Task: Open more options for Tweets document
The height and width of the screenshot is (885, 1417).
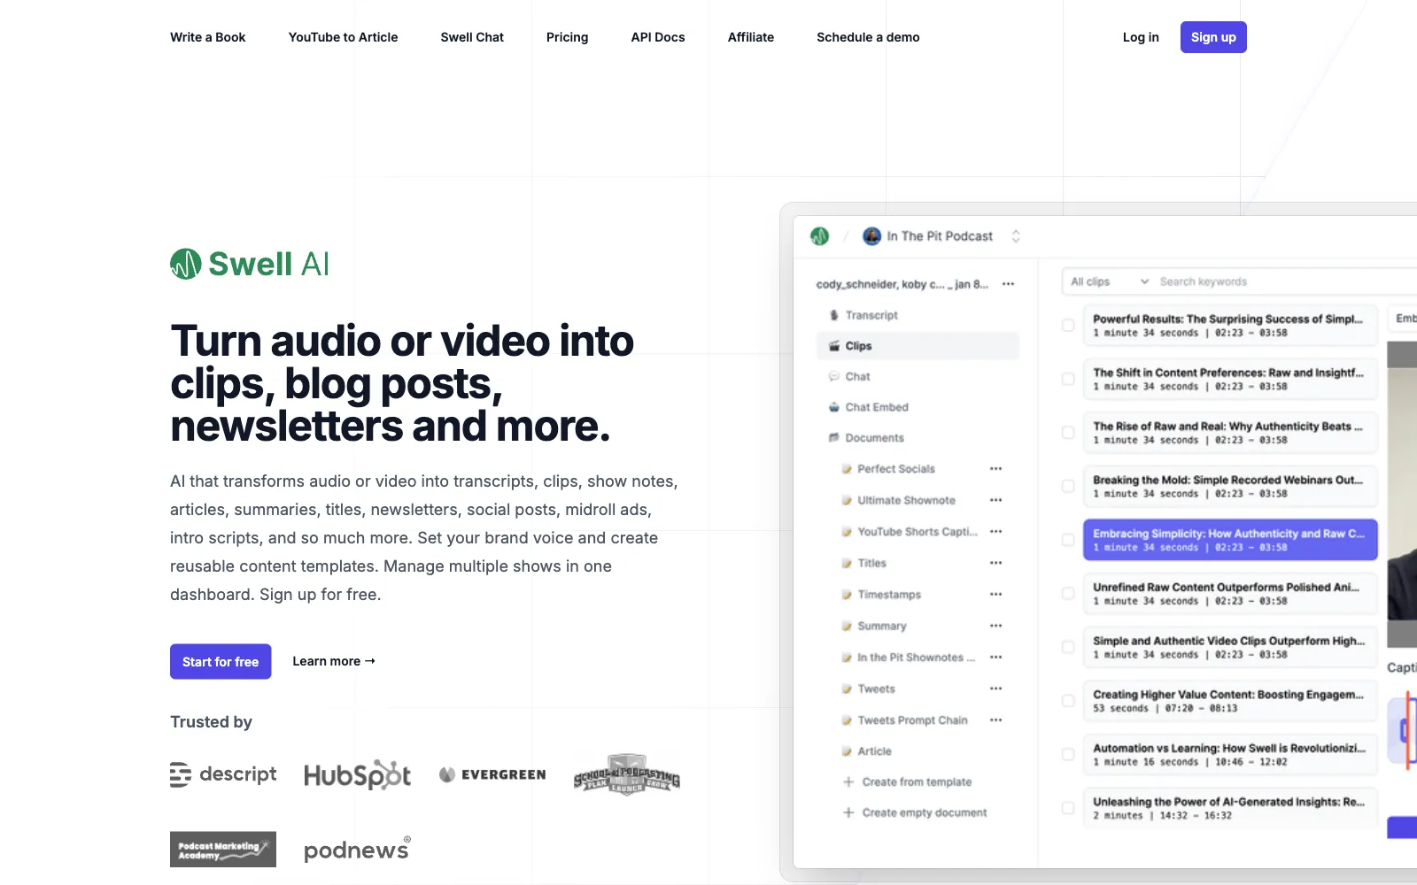Action: click(995, 689)
